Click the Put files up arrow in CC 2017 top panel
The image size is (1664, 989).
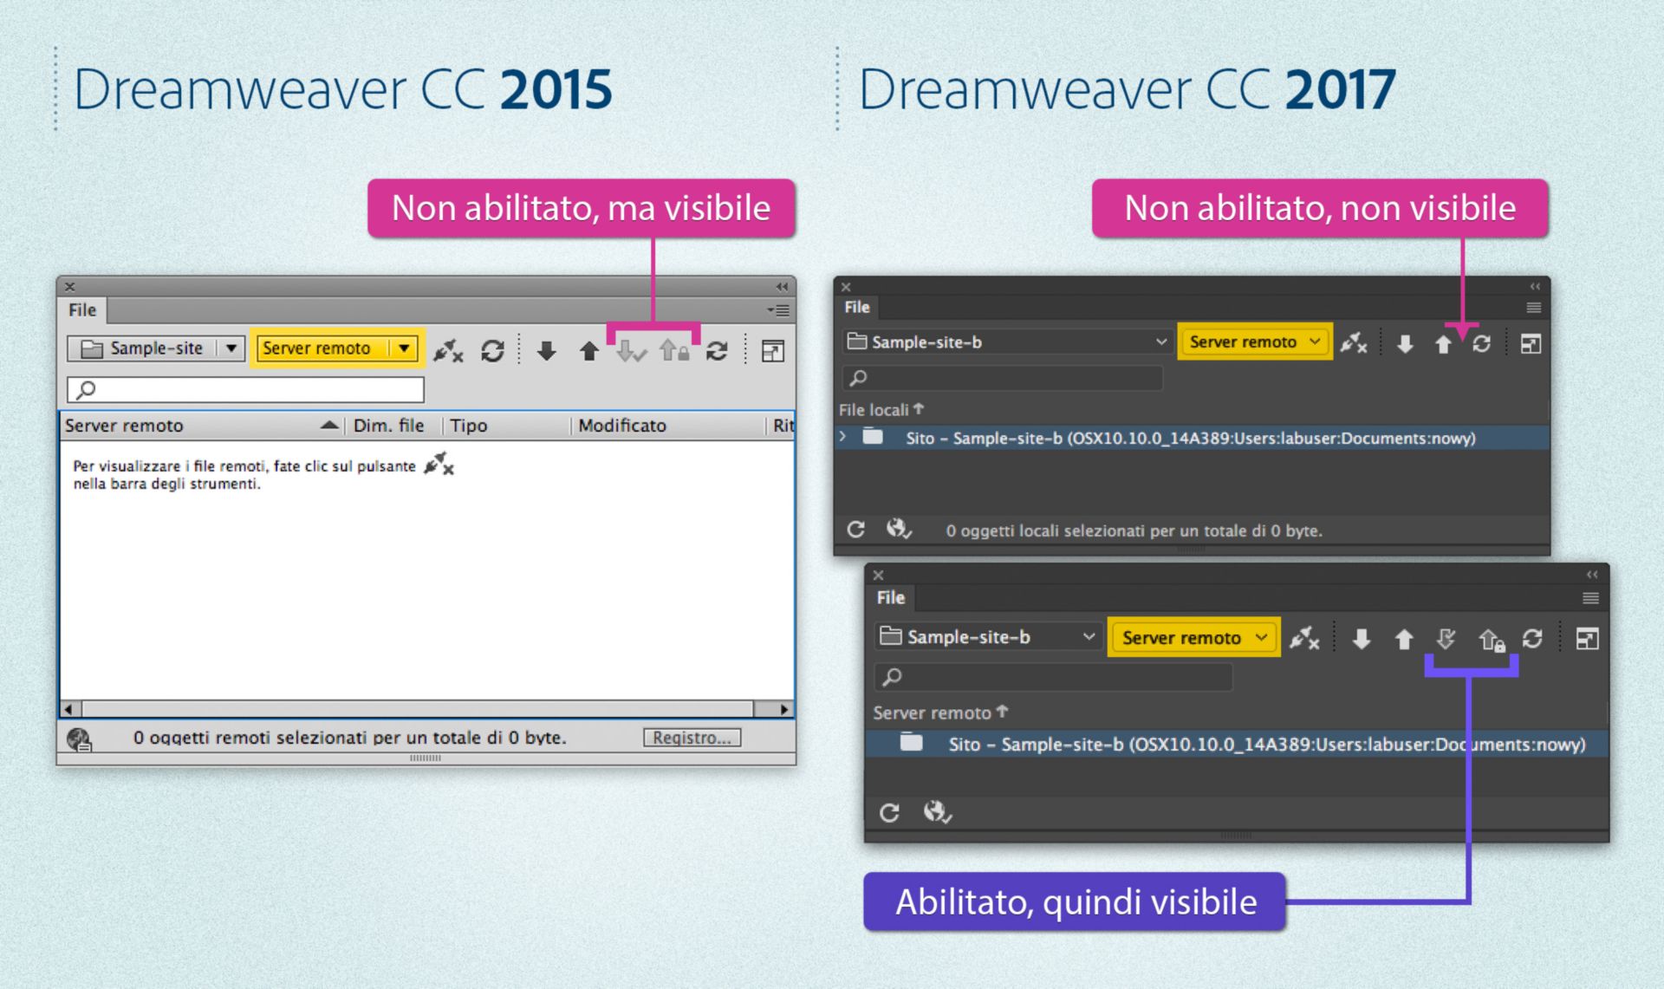point(1443,343)
